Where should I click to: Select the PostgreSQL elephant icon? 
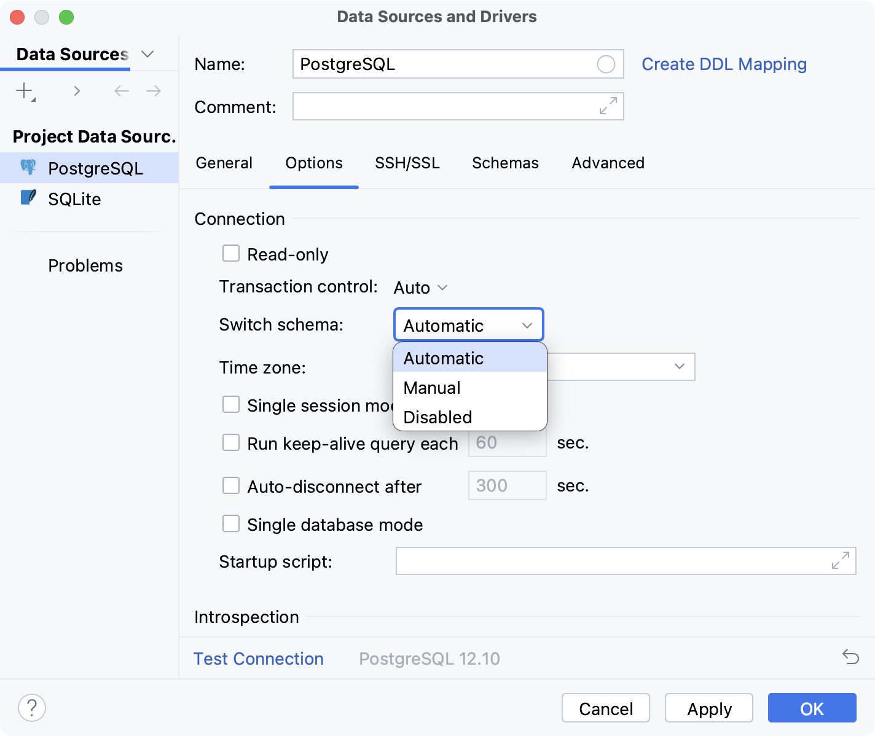click(x=28, y=167)
